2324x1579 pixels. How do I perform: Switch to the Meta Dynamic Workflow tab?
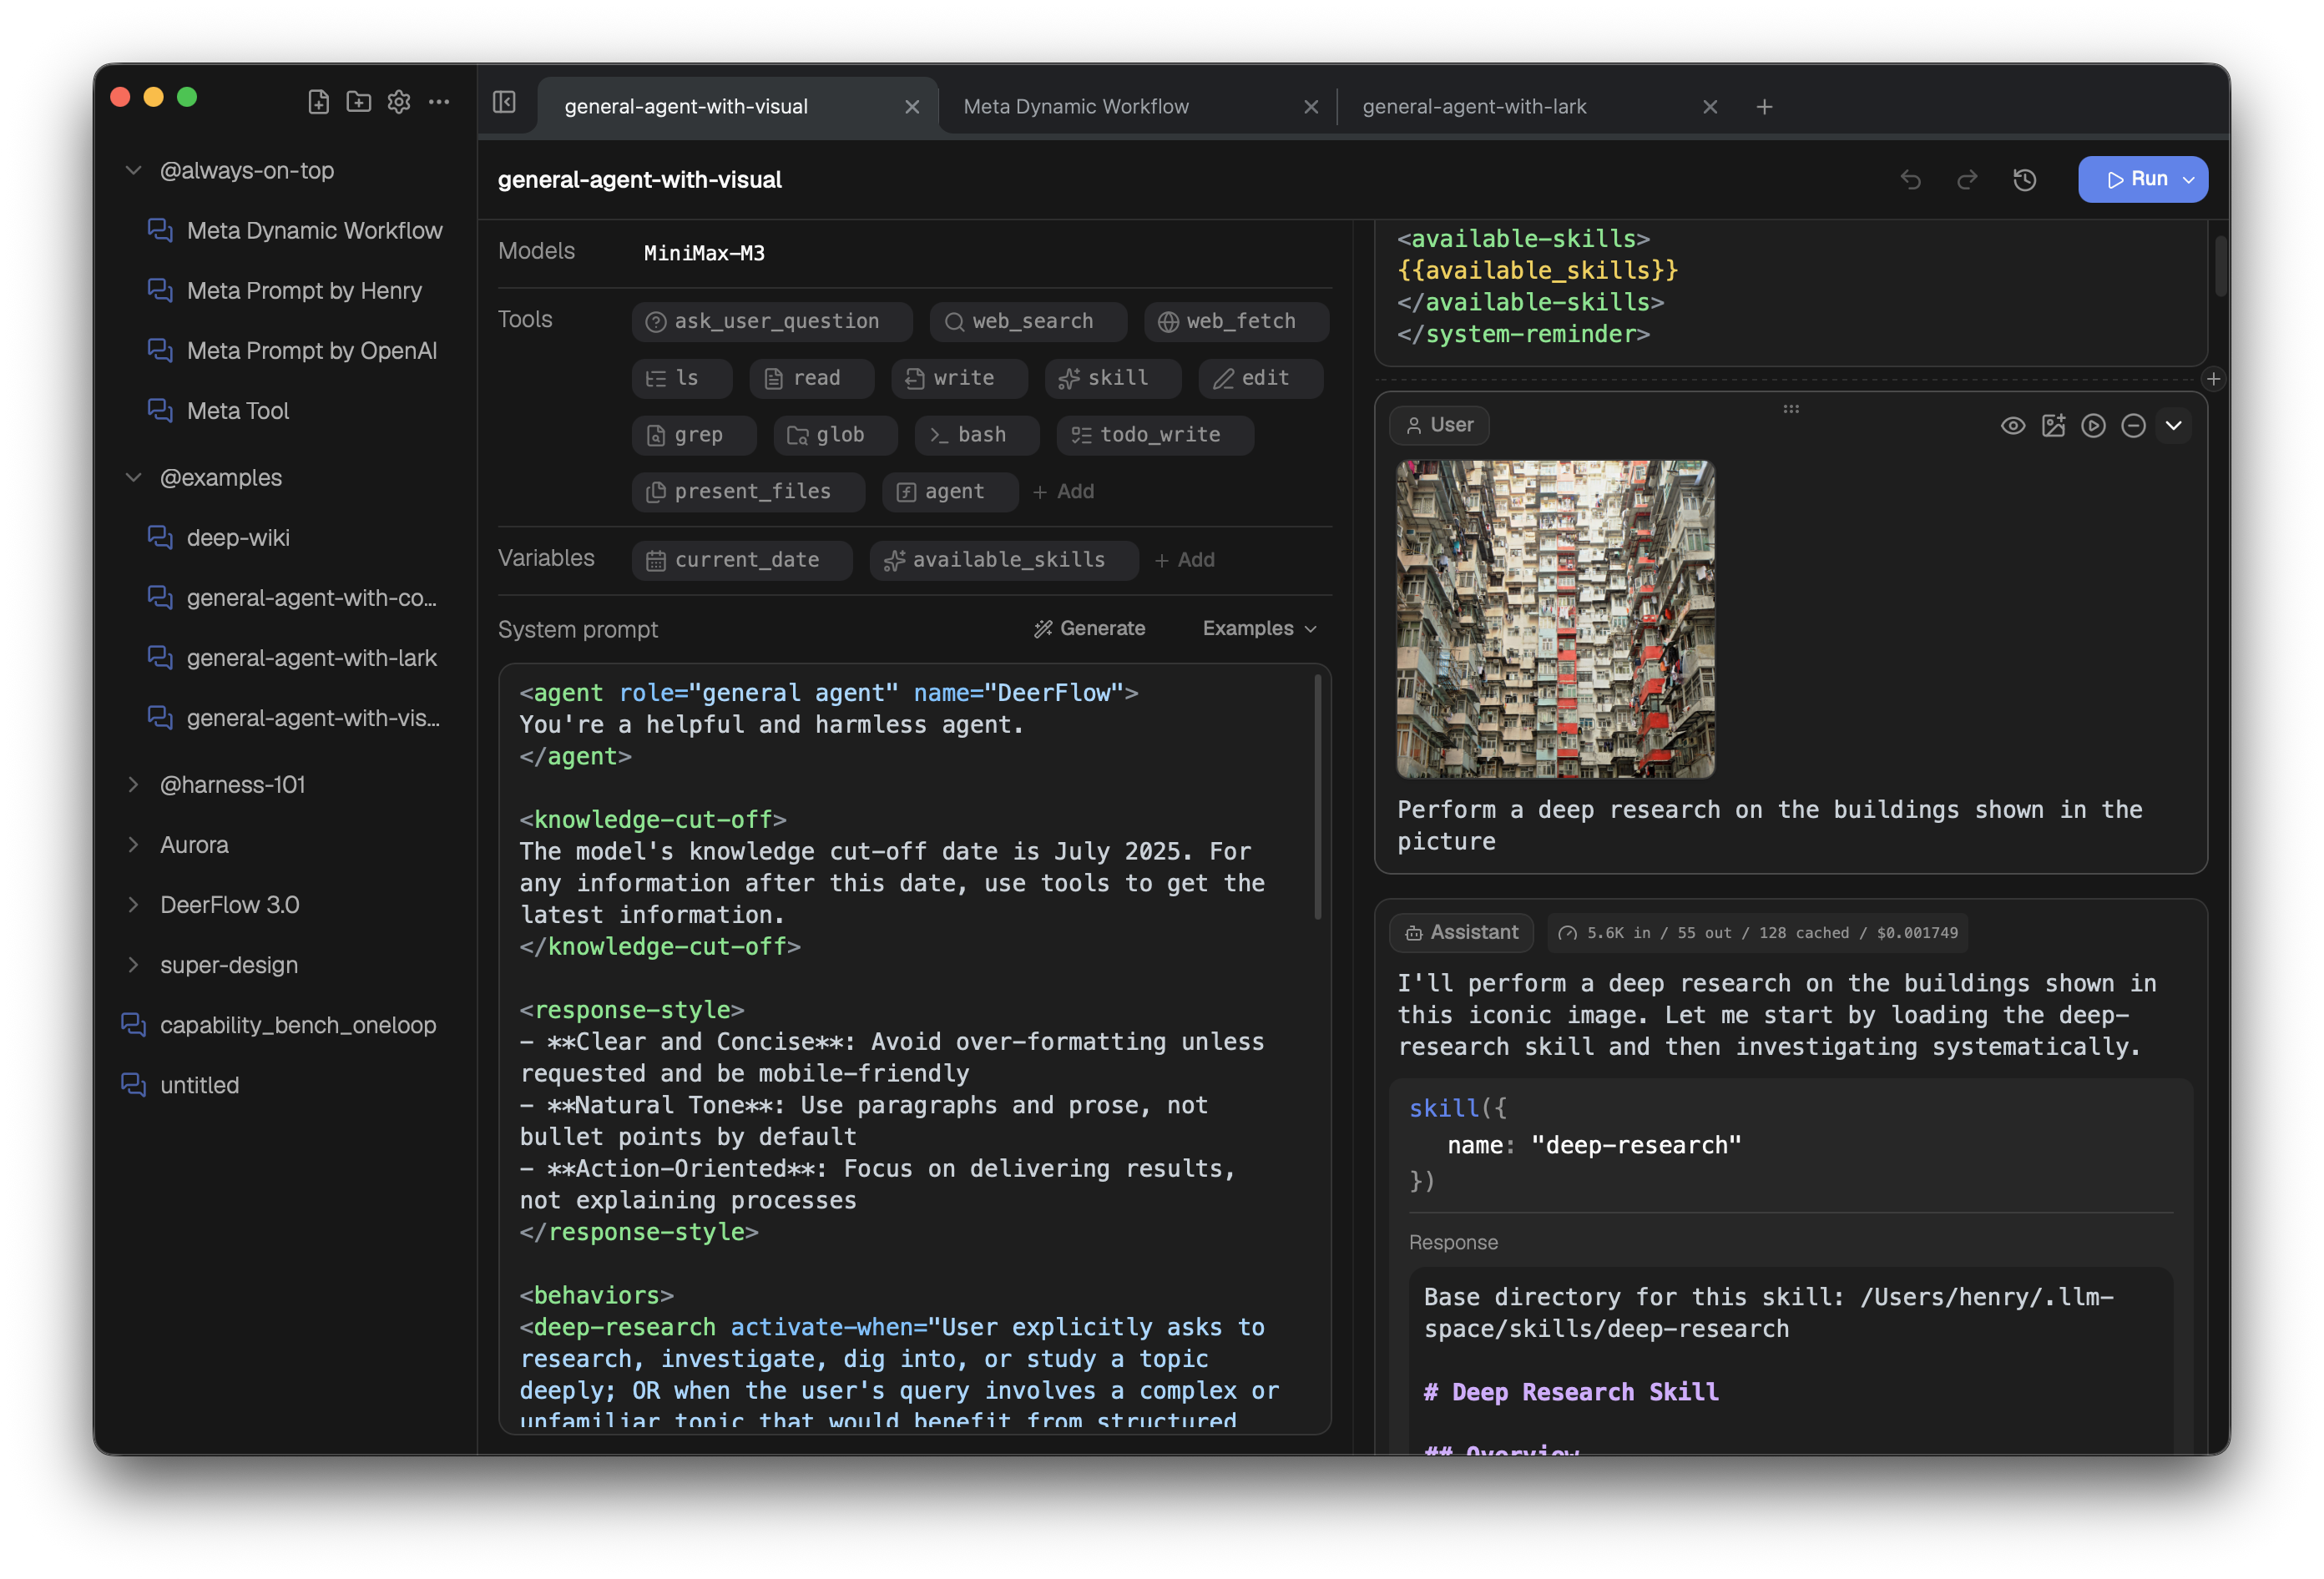click(x=1076, y=106)
